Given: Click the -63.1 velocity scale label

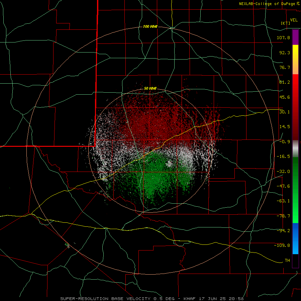Looking at the screenshot, I should [x=283, y=201].
